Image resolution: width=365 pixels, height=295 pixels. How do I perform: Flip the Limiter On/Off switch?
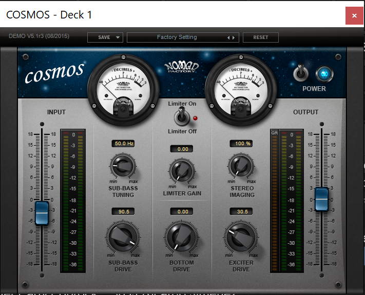tap(182, 116)
